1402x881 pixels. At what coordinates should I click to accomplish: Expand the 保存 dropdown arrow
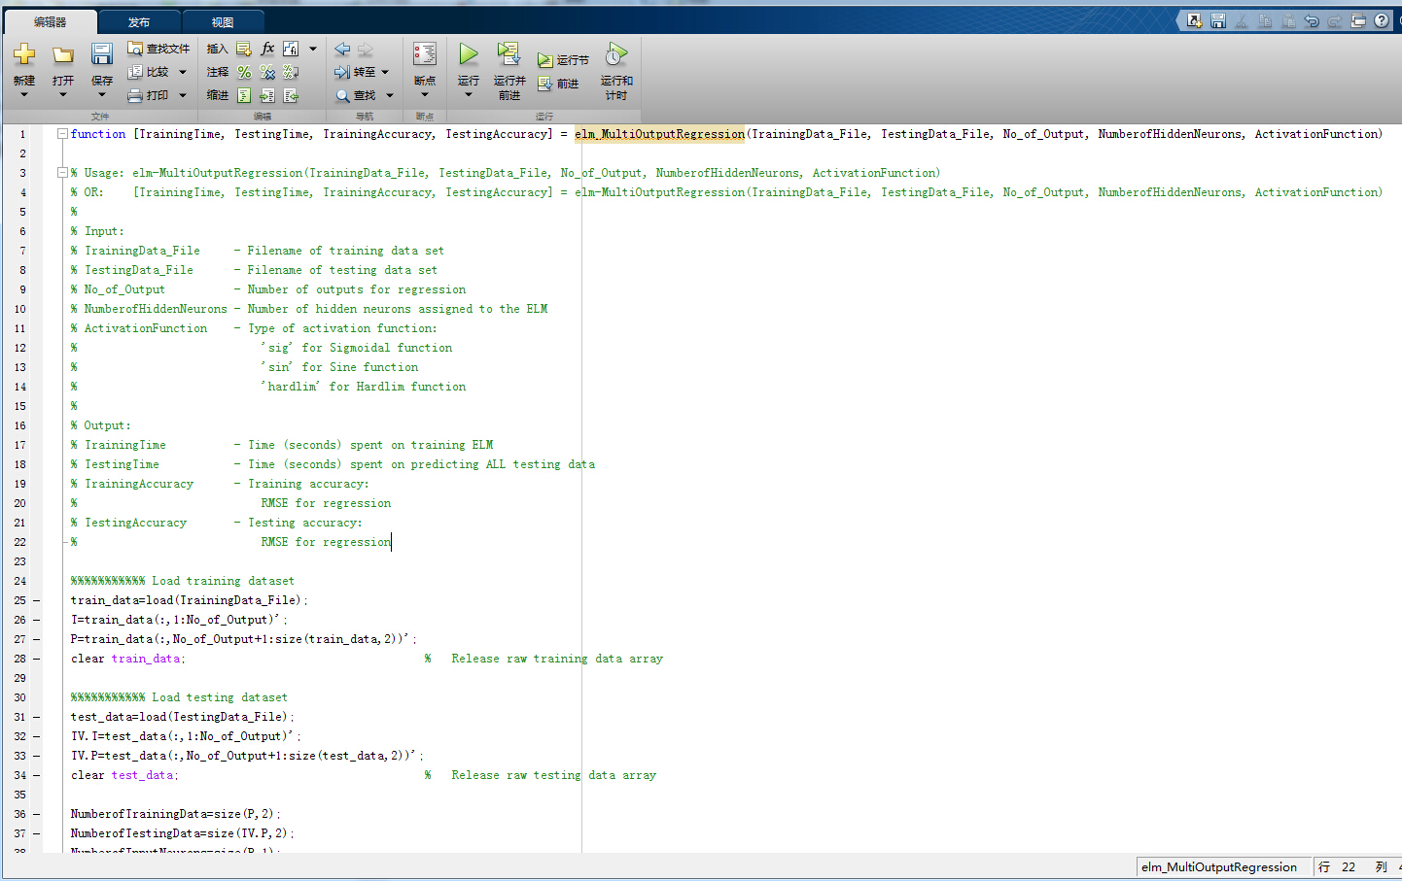[102, 95]
